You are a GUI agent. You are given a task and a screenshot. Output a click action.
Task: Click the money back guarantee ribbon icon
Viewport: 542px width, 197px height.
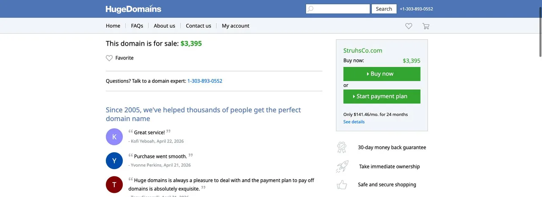[x=342, y=148]
